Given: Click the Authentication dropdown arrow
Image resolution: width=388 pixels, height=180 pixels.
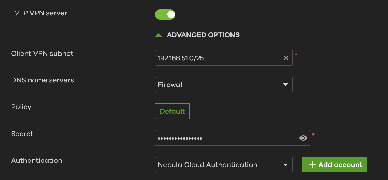Looking at the screenshot, I should pos(285,165).
